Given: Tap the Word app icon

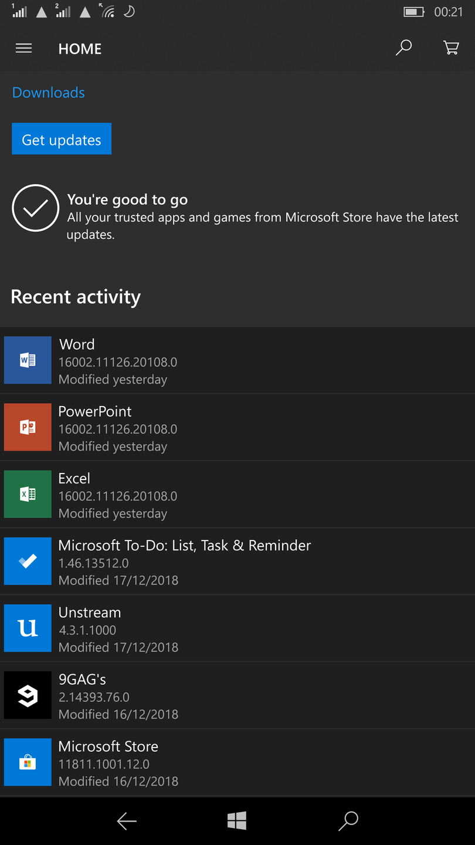Looking at the screenshot, I should click(28, 360).
